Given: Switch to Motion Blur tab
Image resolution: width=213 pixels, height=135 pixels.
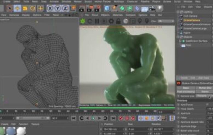Looking at the screenshot, I should (205, 88).
